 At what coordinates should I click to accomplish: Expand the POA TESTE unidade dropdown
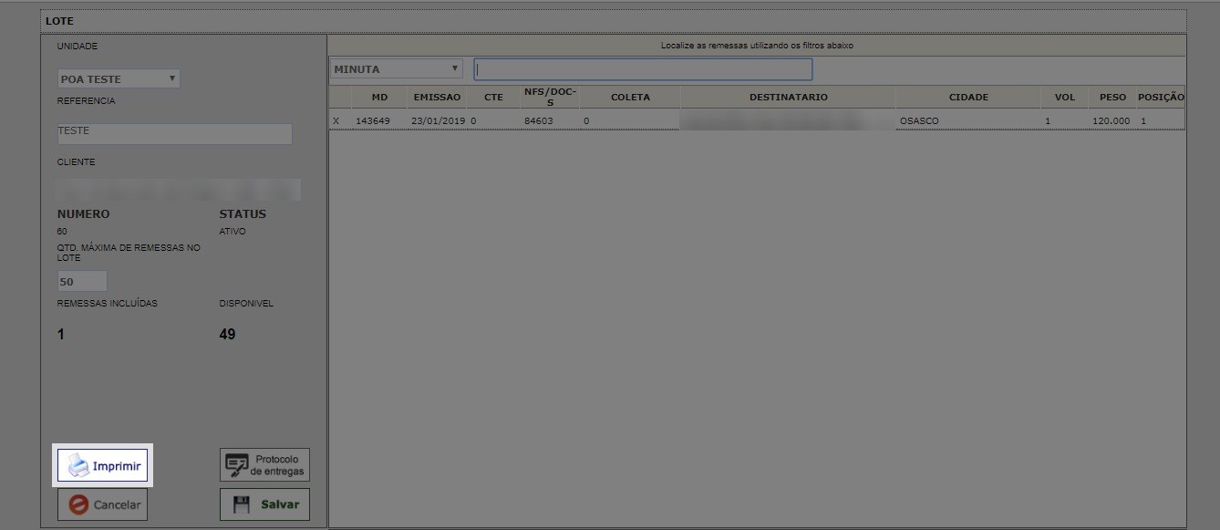pos(119,79)
